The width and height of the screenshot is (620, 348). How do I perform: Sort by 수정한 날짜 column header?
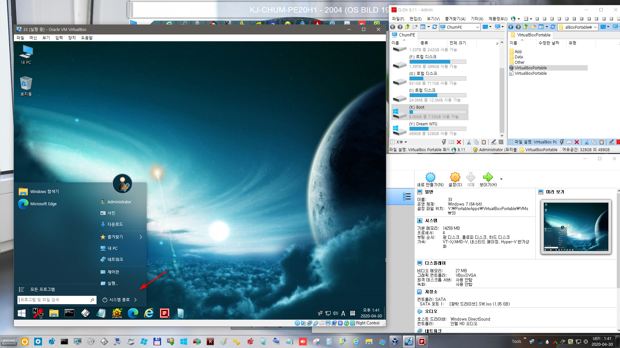point(549,43)
